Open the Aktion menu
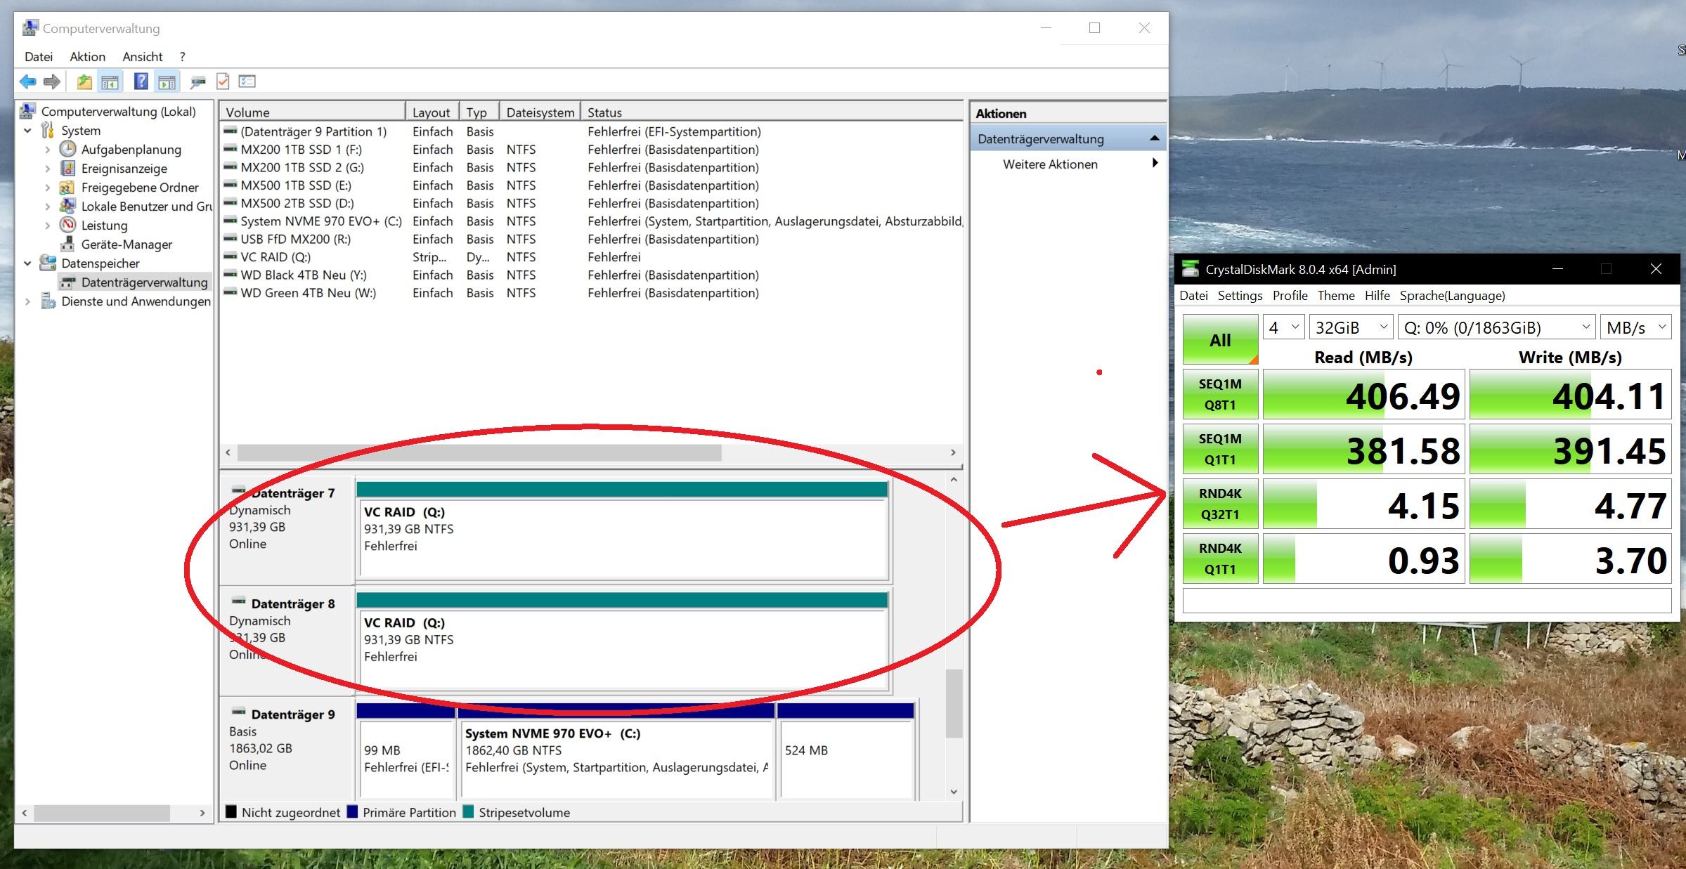The height and width of the screenshot is (869, 1686). pos(87,57)
